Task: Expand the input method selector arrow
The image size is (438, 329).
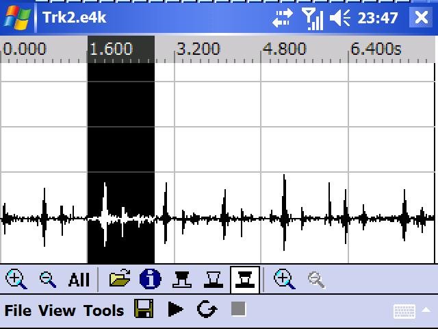Action: (426, 310)
